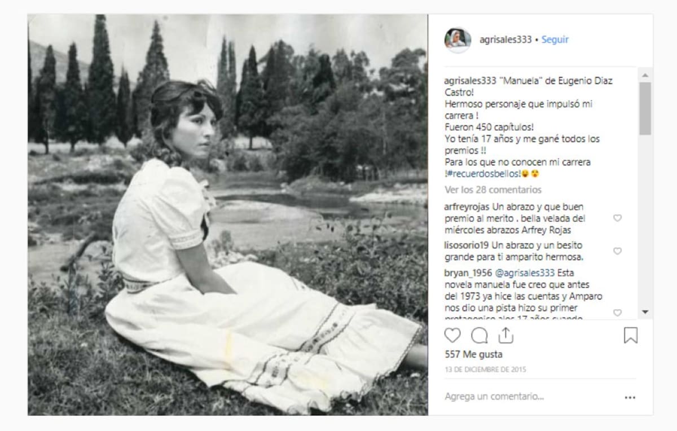View the 557 Me gusta likes list
677x431 pixels.
click(473, 354)
